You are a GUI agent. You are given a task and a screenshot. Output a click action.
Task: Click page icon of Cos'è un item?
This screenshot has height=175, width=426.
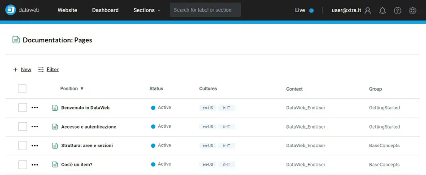click(x=55, y=164)
